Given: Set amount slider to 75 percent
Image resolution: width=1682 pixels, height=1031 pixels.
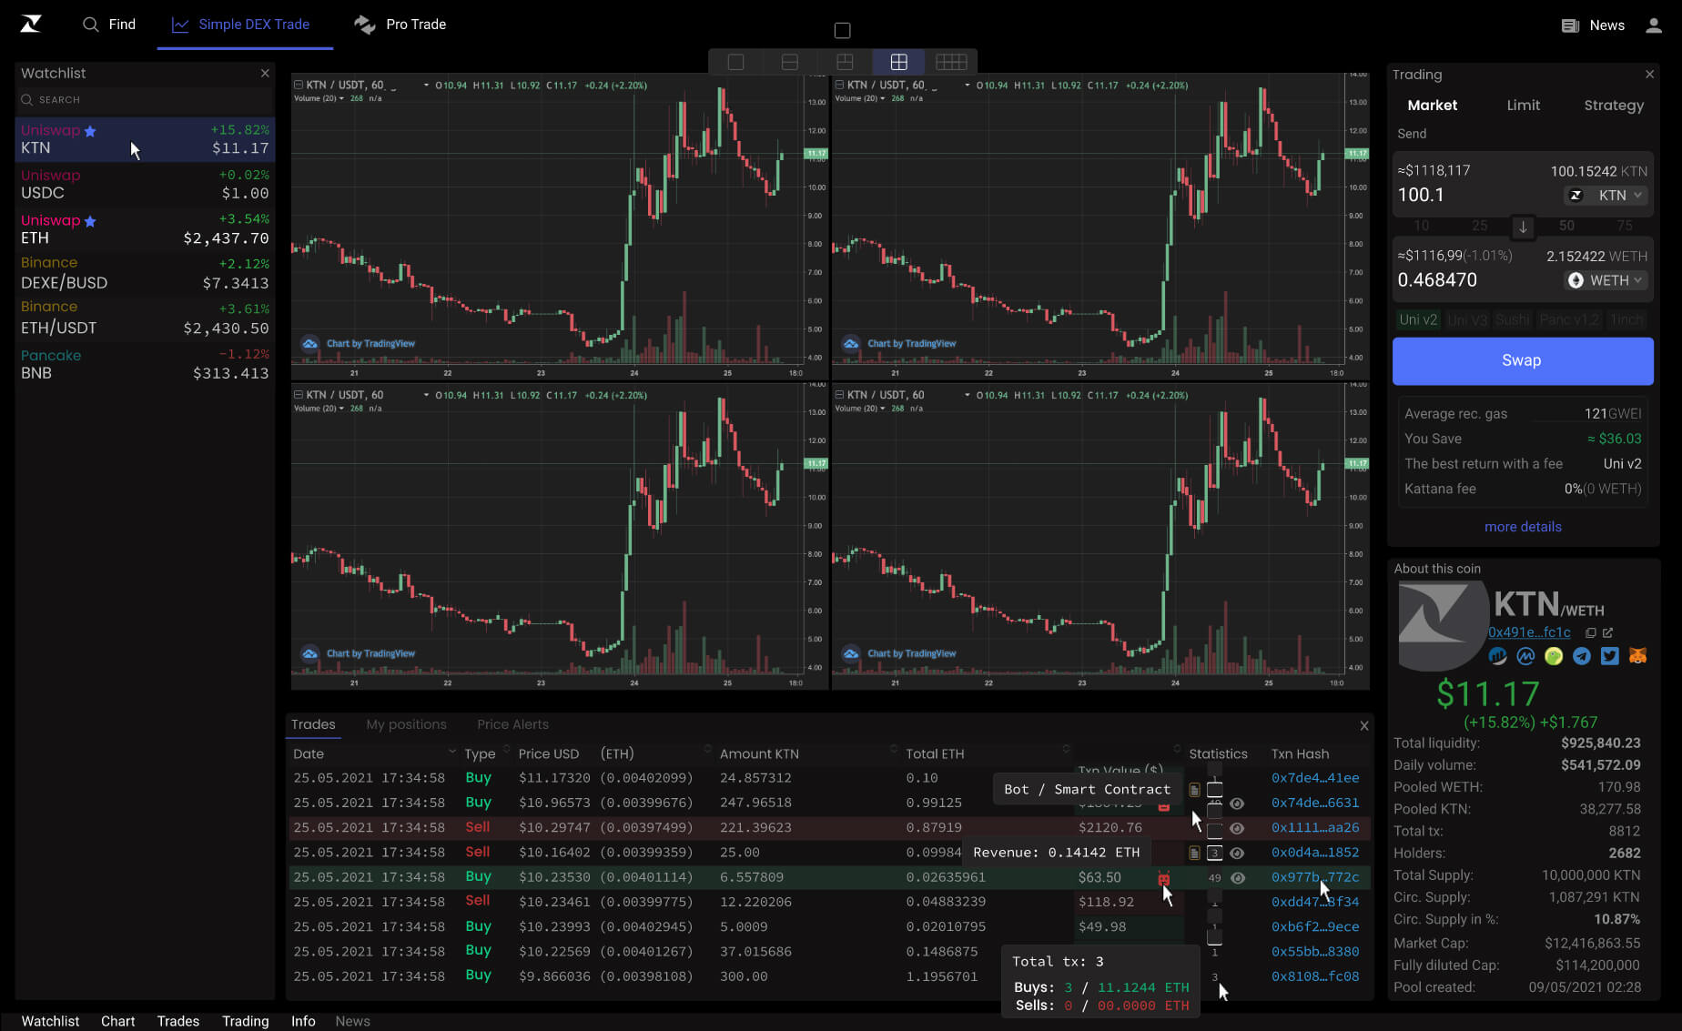Looking at the screenshot, I should (1625, 227).
